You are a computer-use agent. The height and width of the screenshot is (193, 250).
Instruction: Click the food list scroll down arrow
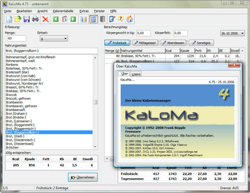[95, 147]
